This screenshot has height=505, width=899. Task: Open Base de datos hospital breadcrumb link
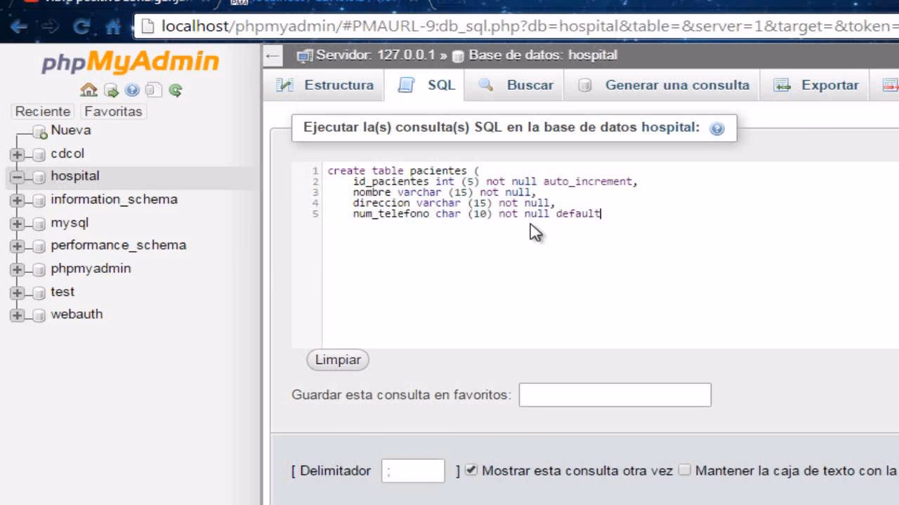point(543,55)
